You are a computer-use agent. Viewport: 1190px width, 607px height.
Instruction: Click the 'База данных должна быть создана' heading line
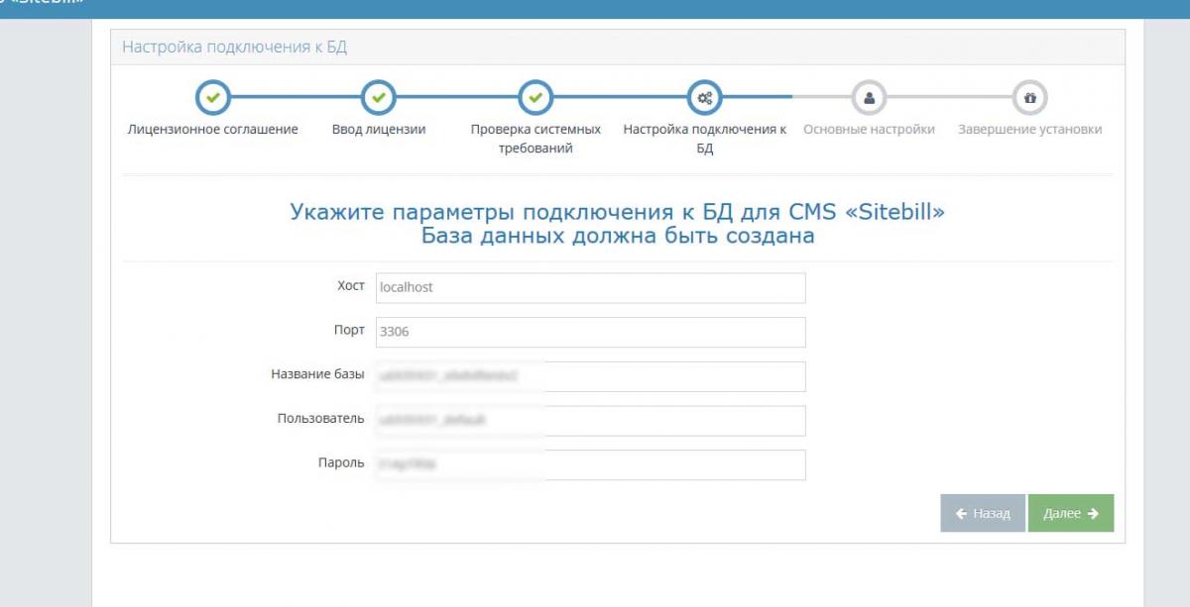617,236
